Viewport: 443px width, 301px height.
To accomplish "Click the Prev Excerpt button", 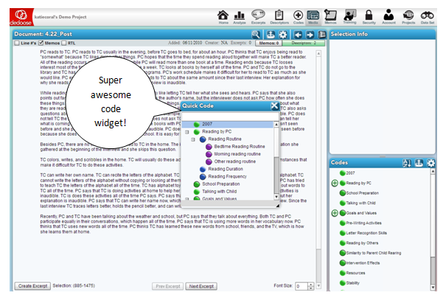I will point(168,286).
